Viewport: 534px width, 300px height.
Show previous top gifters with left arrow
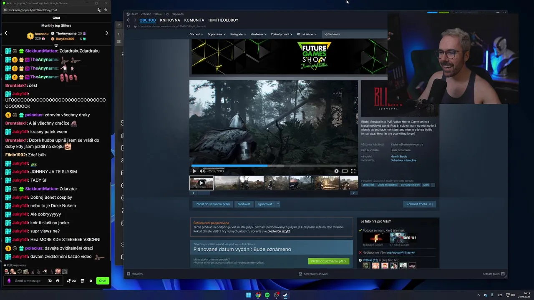(6, 33)
